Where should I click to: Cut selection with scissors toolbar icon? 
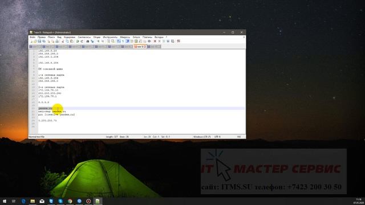[x=63, y=41]
